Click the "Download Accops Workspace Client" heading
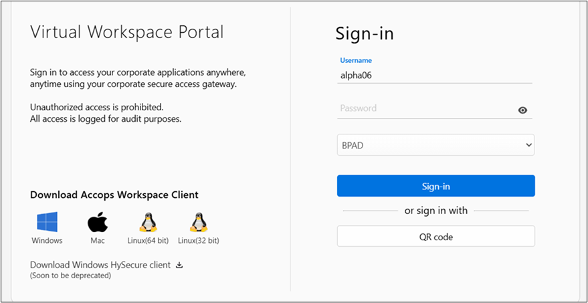Screen dimensions: 588x303 114,195
